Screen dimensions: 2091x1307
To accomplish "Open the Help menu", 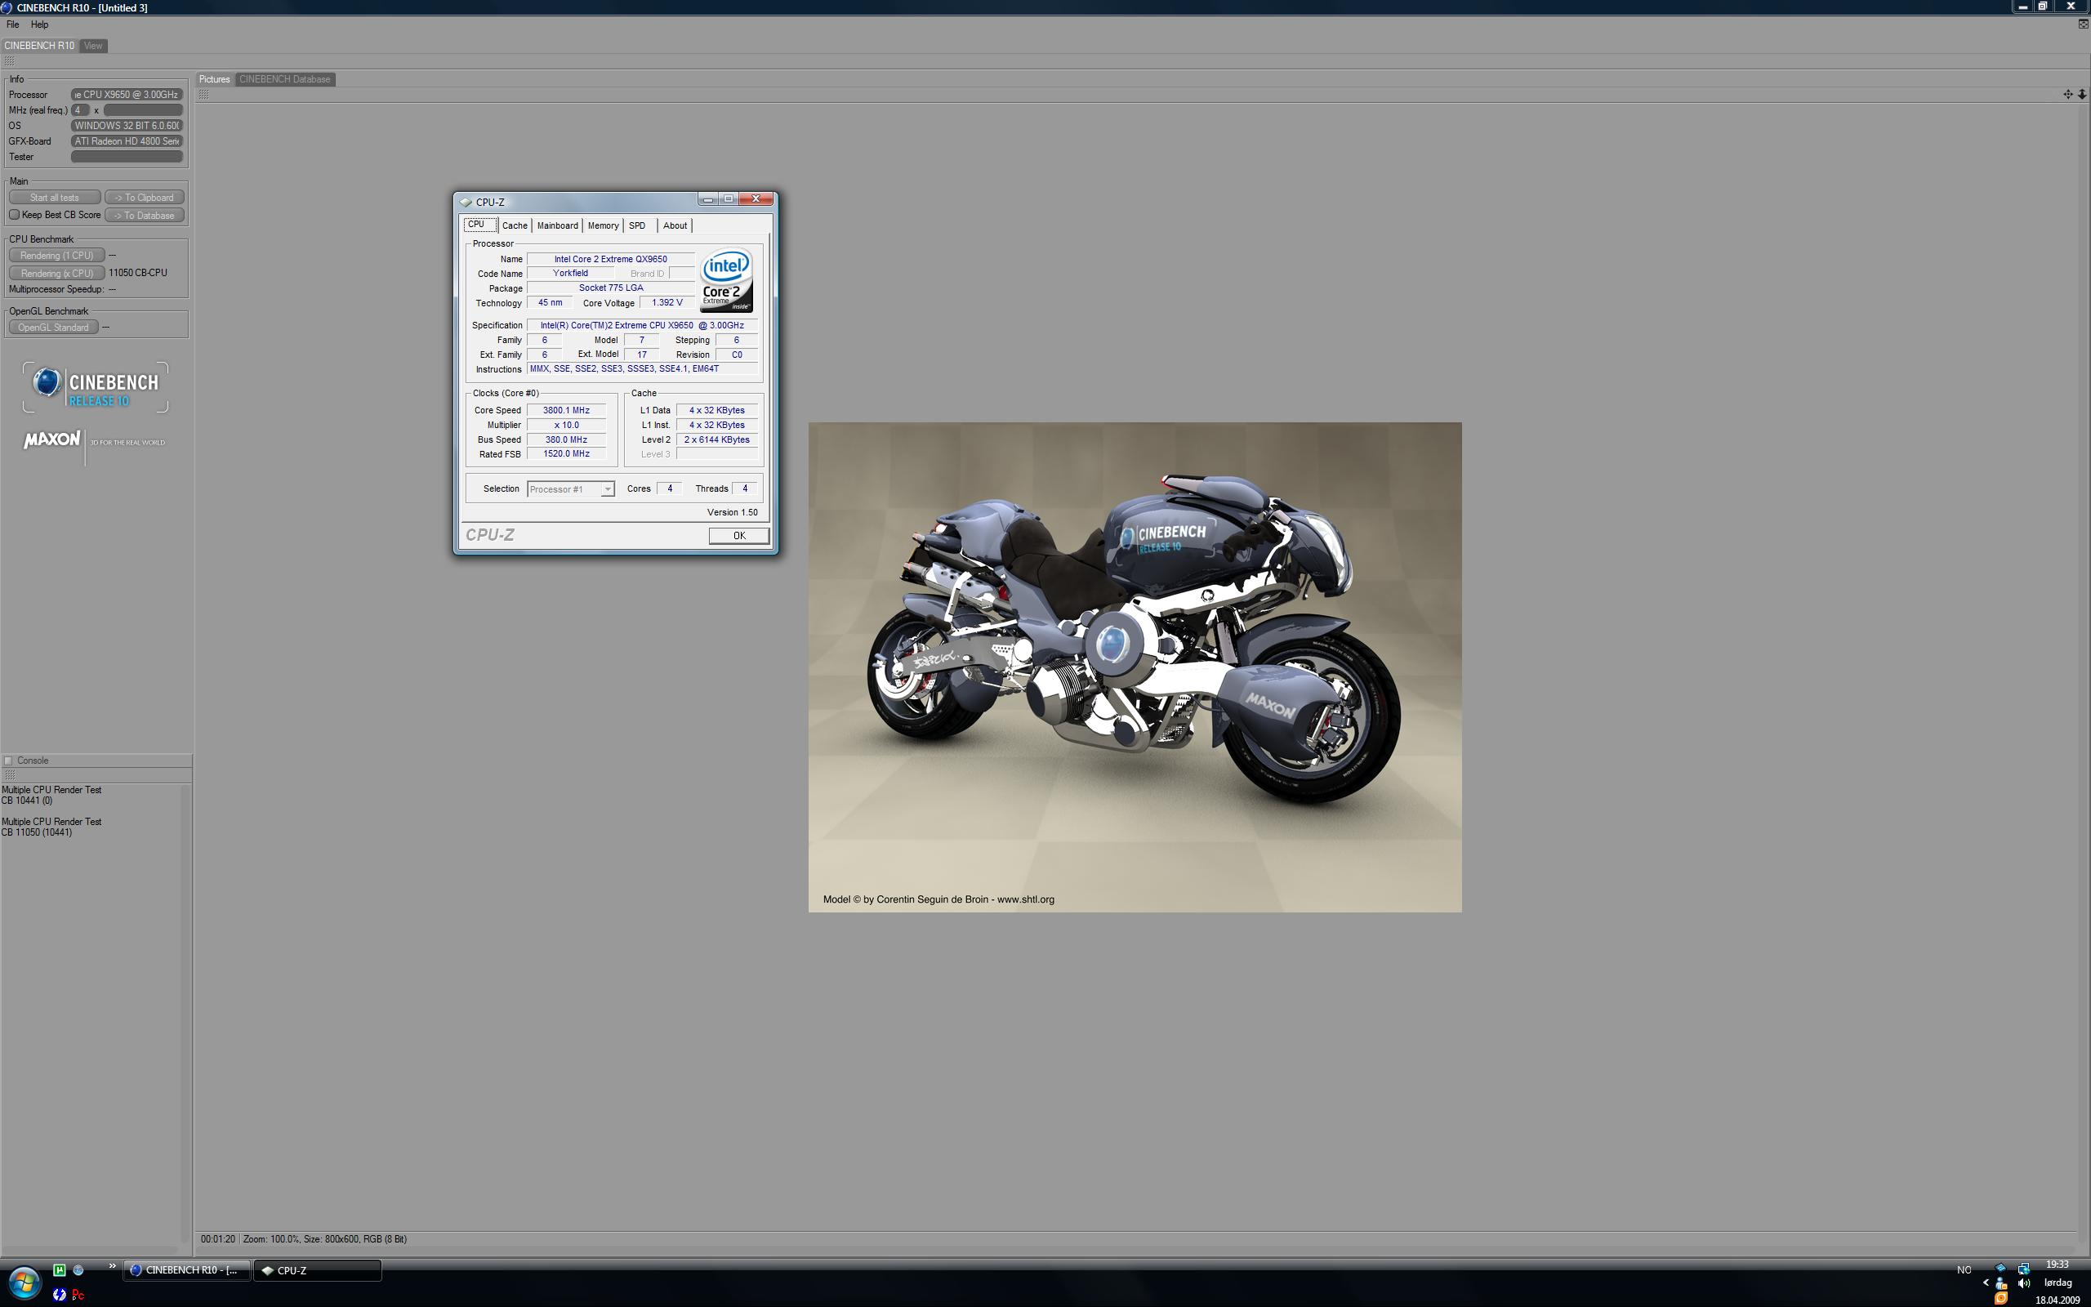I will [40, 25].
